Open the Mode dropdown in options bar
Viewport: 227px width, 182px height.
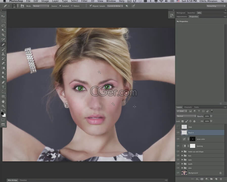click(41, 6)
